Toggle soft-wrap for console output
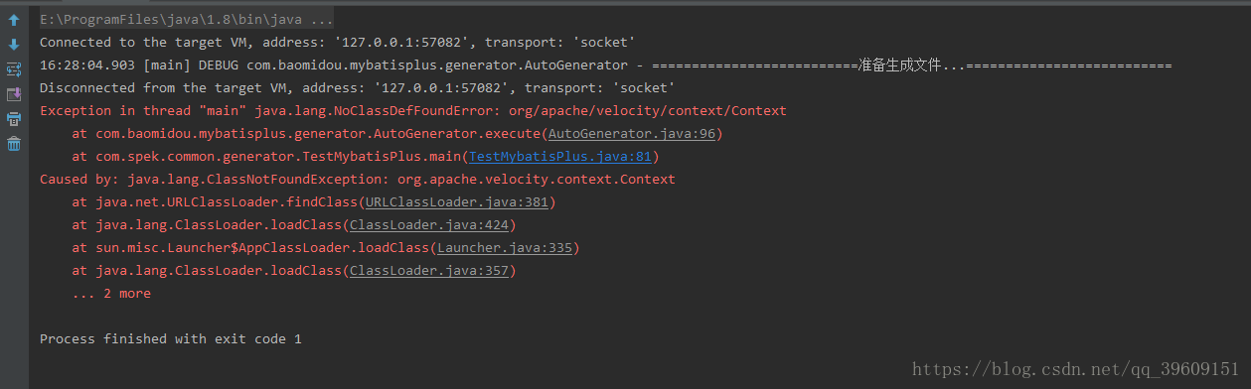The image size is (1251, 389). coord(14,69)
